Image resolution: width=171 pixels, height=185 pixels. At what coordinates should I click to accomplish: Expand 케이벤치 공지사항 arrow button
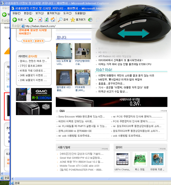pos(48,58)
